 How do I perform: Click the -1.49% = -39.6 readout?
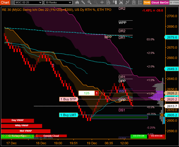click(153, 11)
